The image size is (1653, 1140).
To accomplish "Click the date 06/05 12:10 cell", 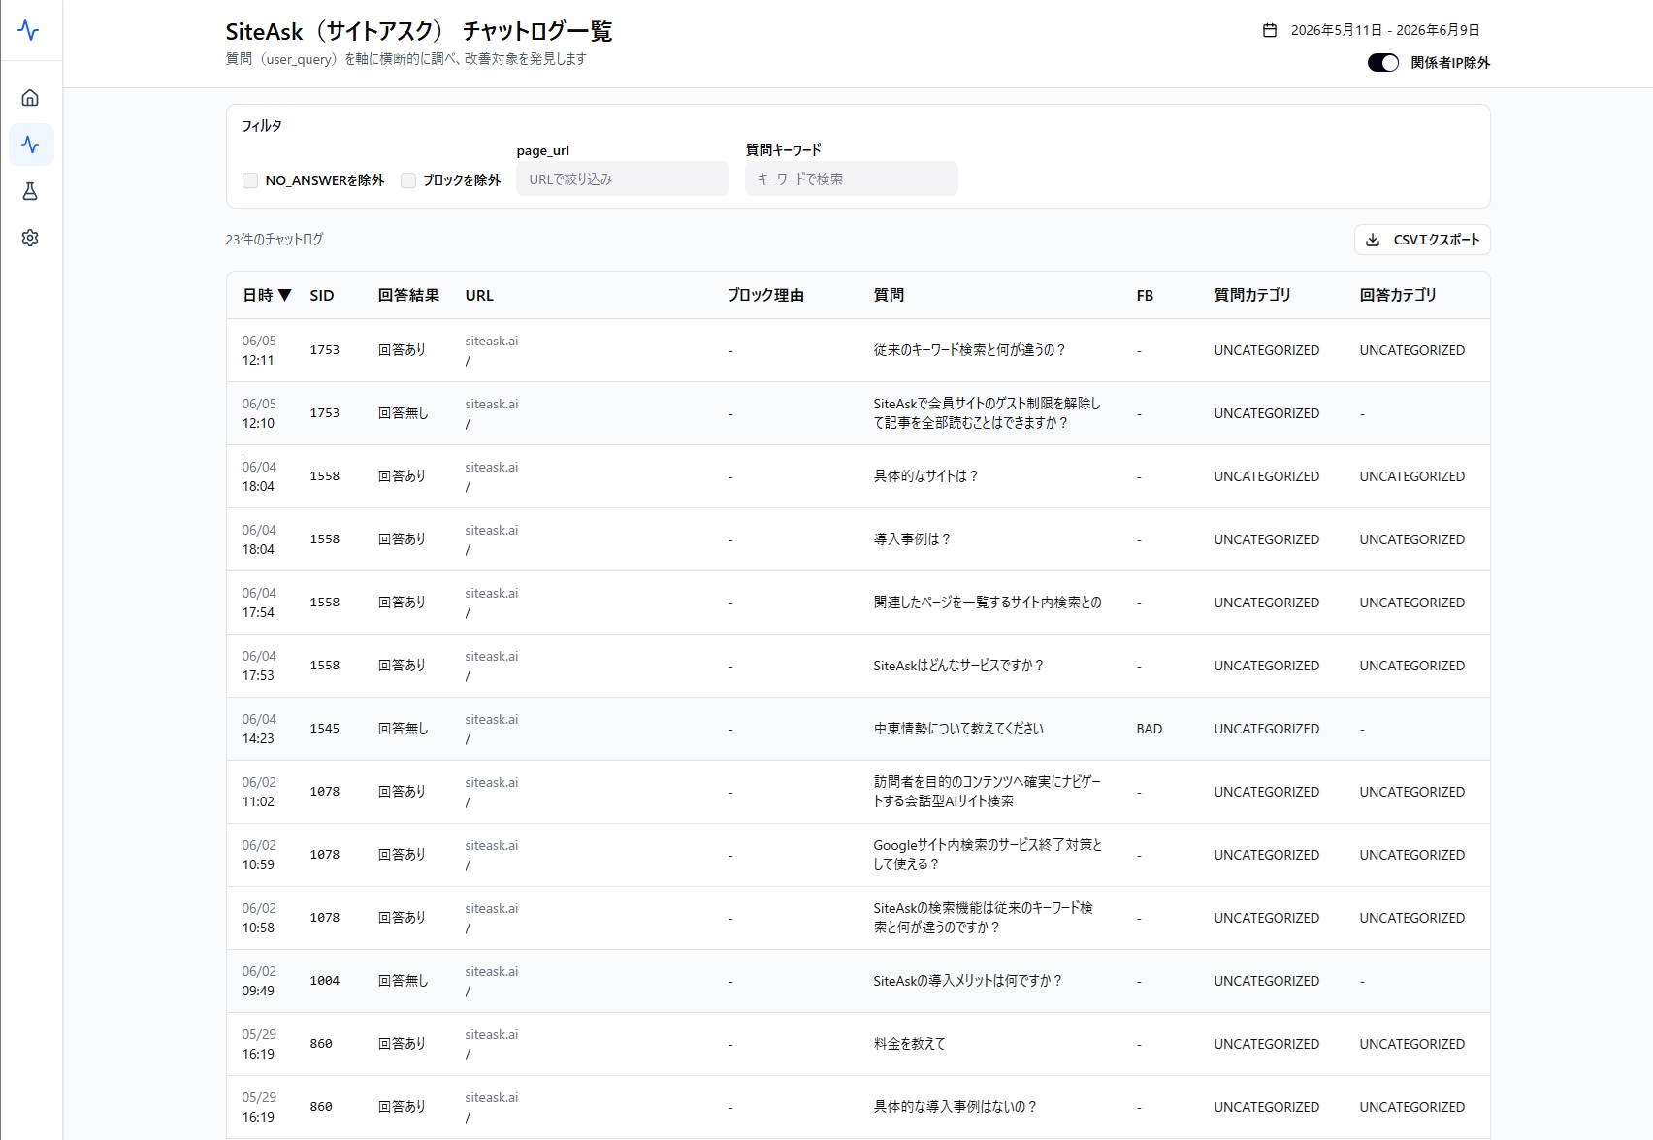I will click(x=259, y=413).
